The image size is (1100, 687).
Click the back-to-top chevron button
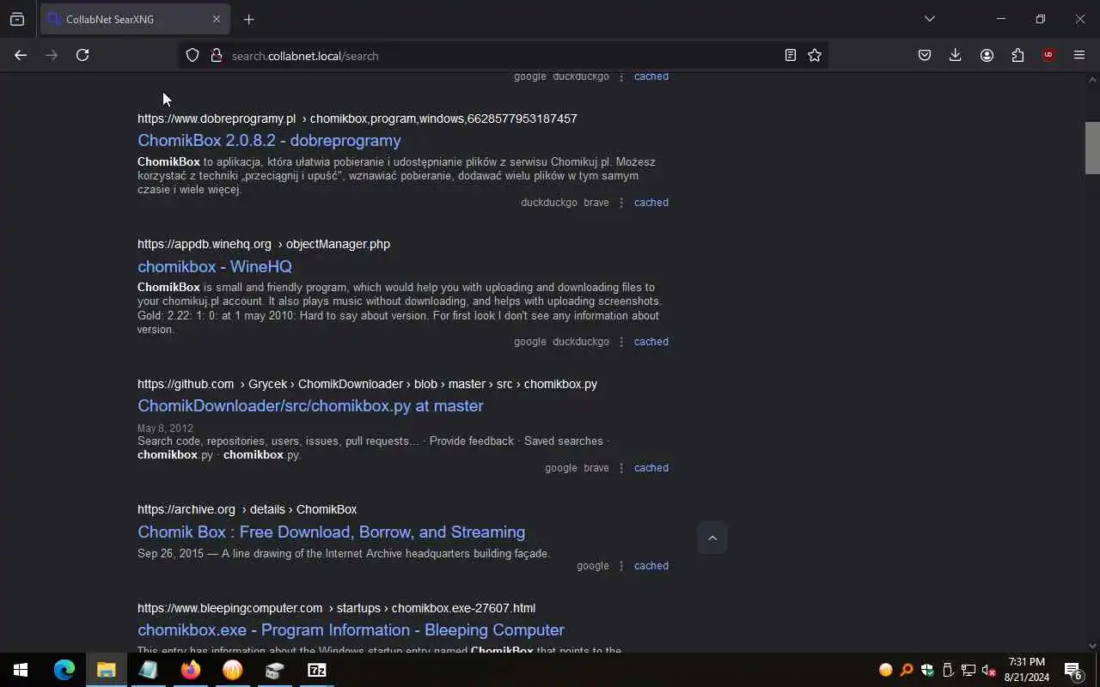click(x=712, y=538)
